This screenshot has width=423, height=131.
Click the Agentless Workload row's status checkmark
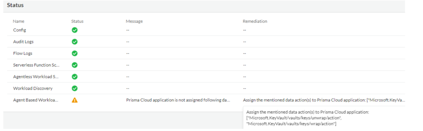pyautogui.click(x=75, y=76)
